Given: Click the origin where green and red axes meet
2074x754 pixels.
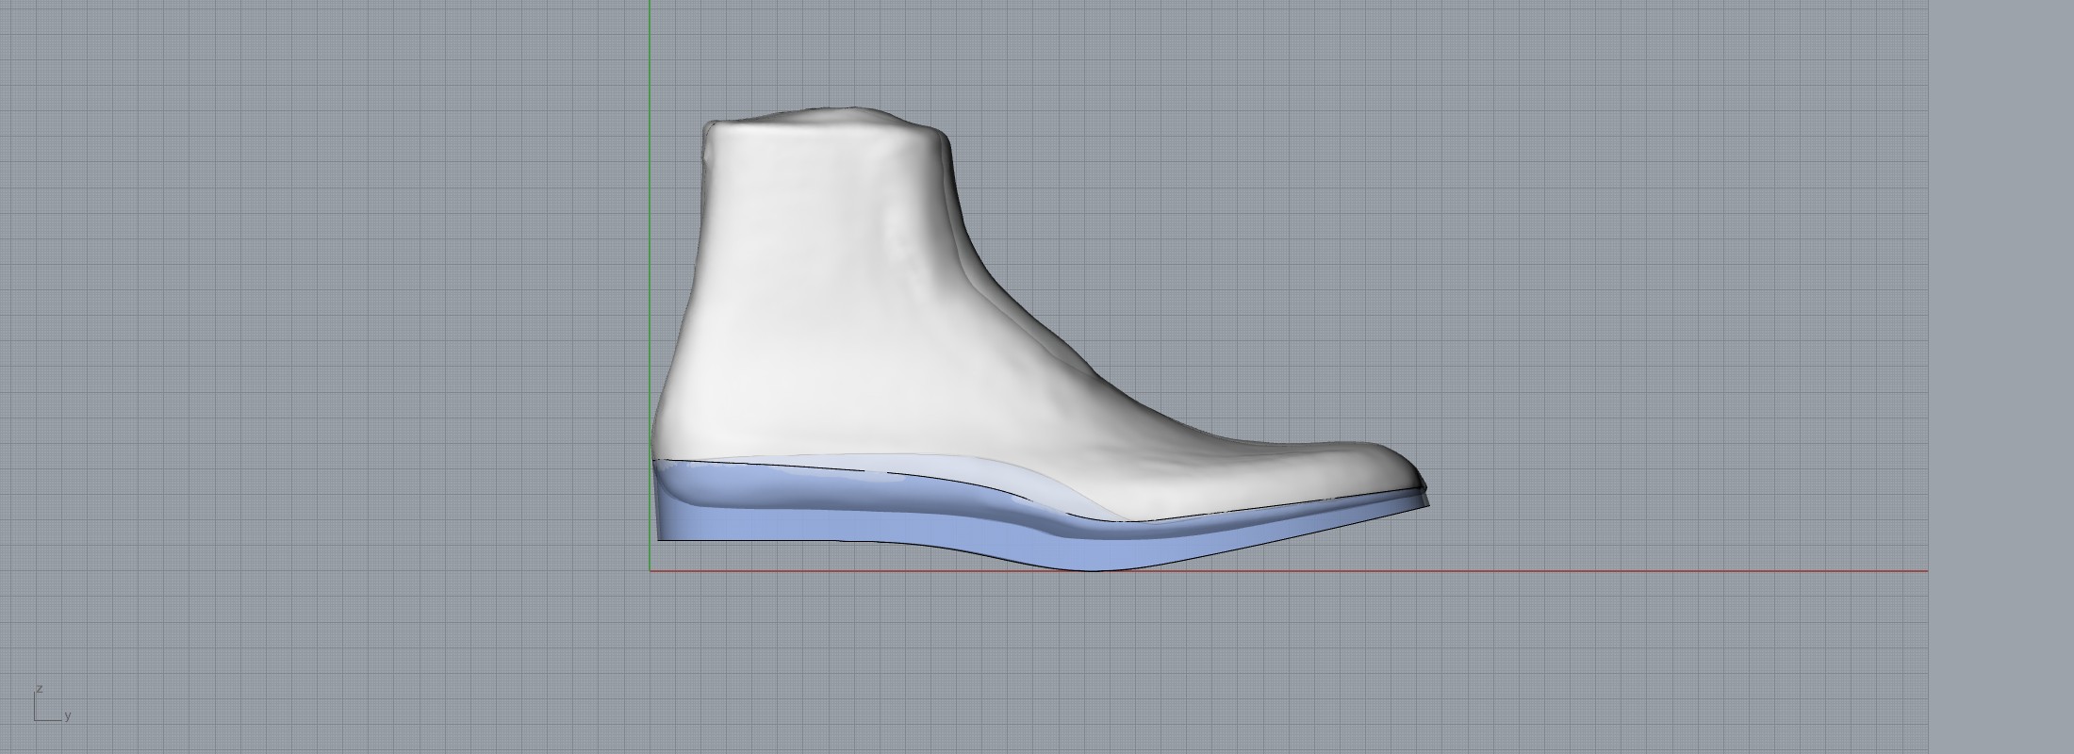Looking at the screenshot, I should pyautogui.click(x=650, y=570).
